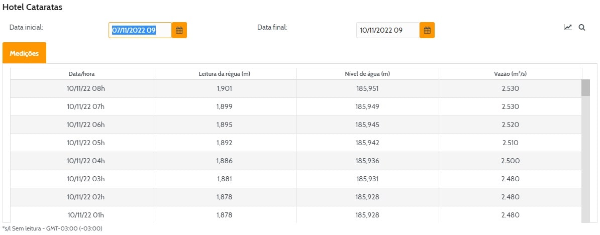Screen dimensions: 600x235
Task: Select the Medições tab
Action: pyautogui.click(x=24, y=53)
